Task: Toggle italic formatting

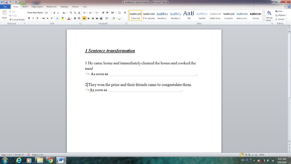Action: point(33,18)
